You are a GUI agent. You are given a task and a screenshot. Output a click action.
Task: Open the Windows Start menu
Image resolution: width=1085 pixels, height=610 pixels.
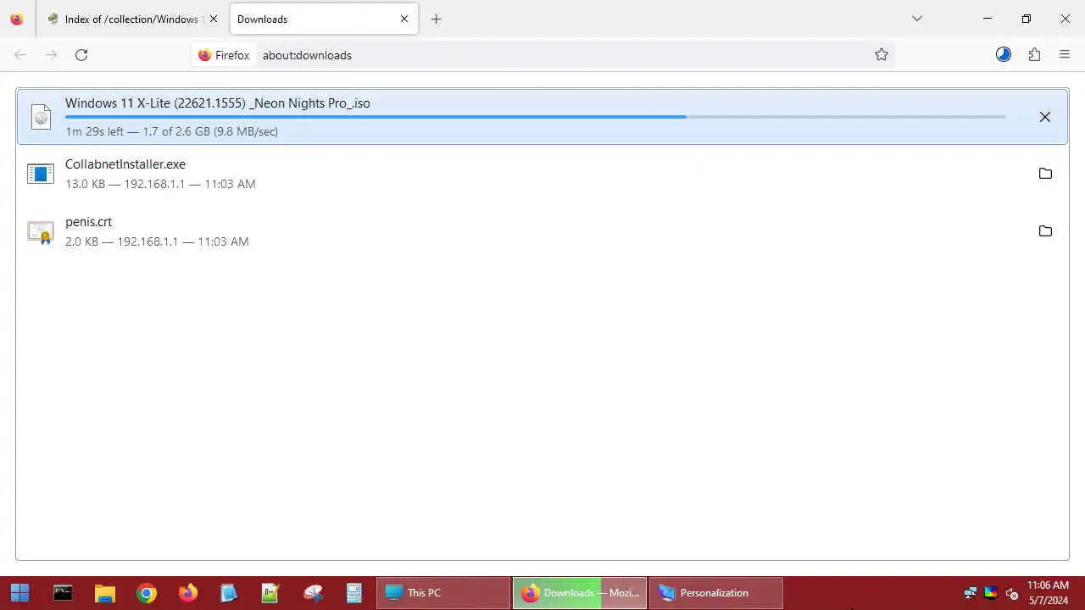[19, 593]
